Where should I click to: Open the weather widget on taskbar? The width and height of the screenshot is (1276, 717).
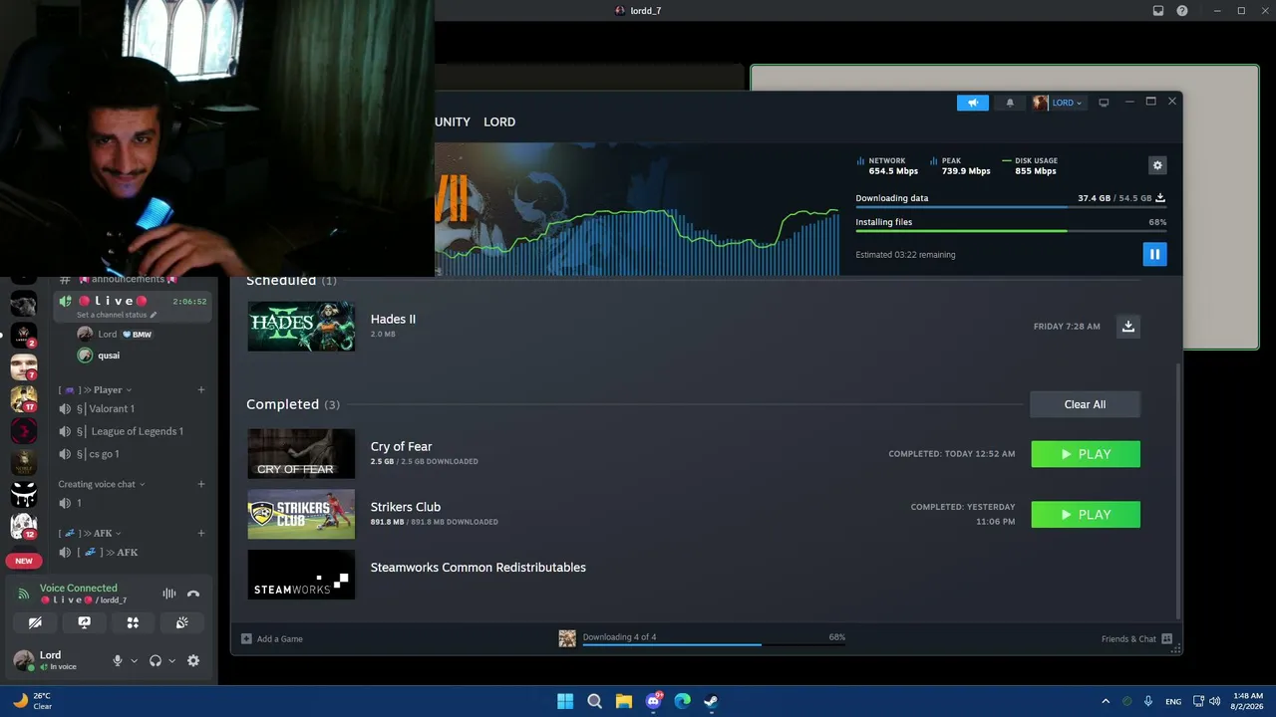[32, 701]
